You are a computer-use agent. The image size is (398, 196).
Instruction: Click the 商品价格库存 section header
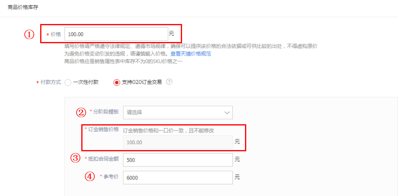pyautogui.click(x=23, y=7)
